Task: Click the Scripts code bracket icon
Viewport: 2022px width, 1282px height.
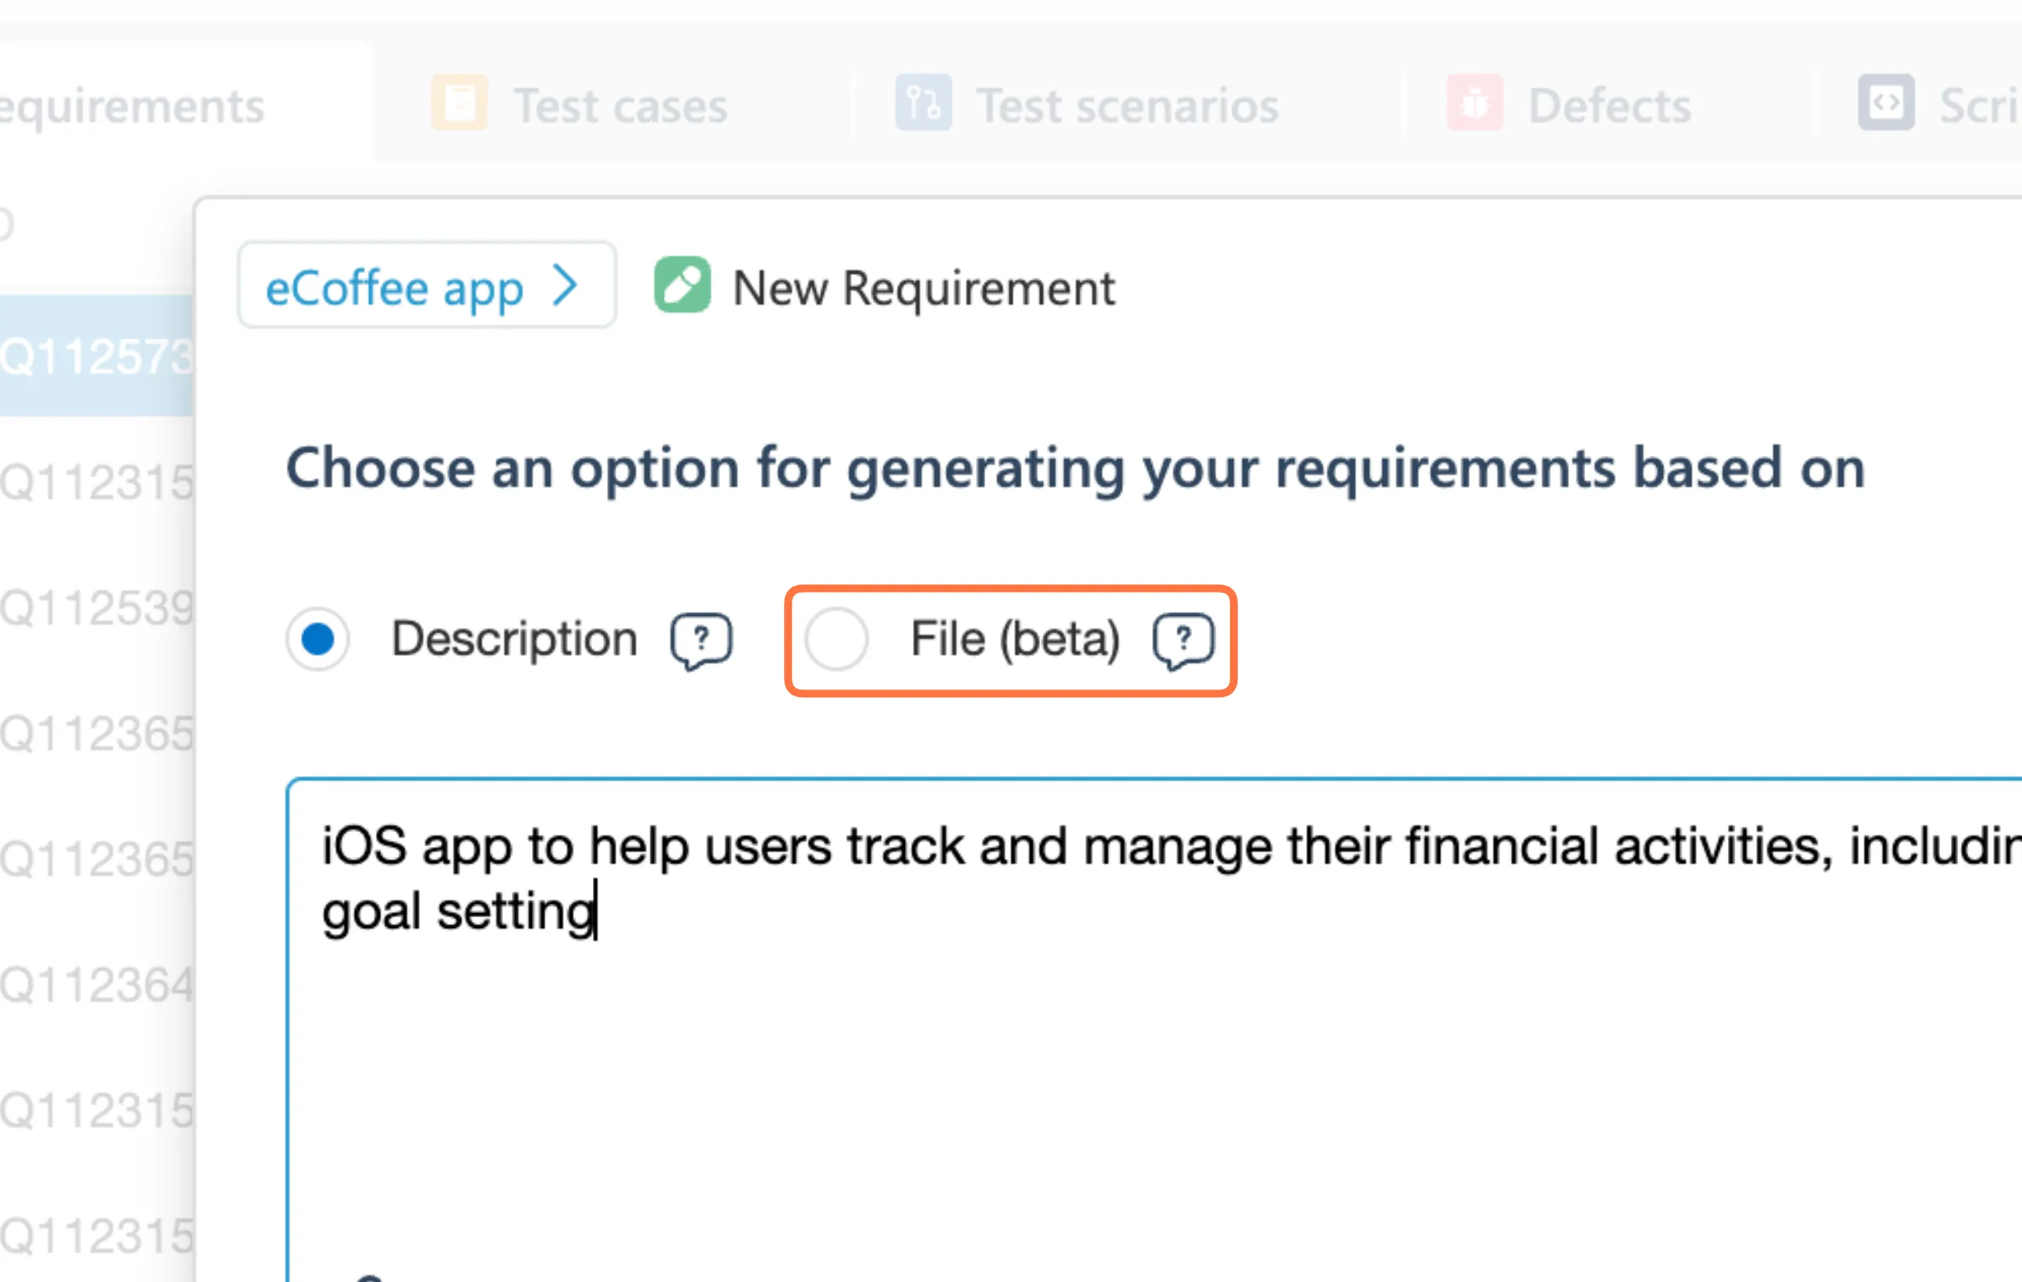Action: pos(1886,103)
